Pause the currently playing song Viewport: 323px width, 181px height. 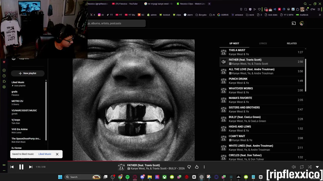pos(21,167)
